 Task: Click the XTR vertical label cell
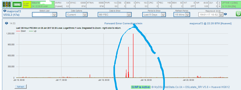(x=220, y=4)
